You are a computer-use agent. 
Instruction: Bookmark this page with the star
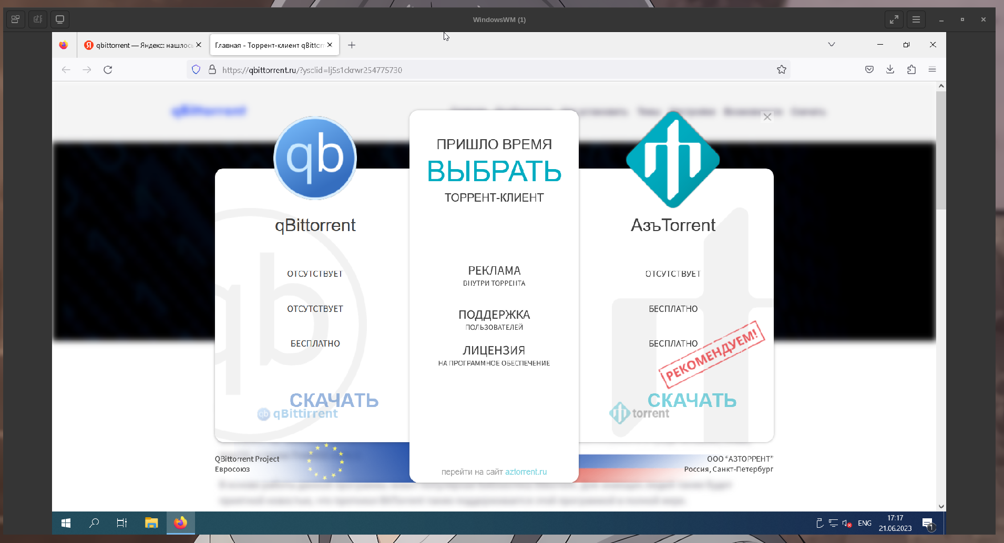point(782,70)
